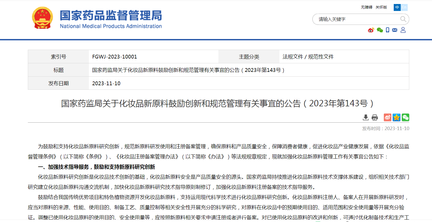Click the 标题 label cell
Image resolution: width=432 pixels, height=222 pixels.
(58, 70)
